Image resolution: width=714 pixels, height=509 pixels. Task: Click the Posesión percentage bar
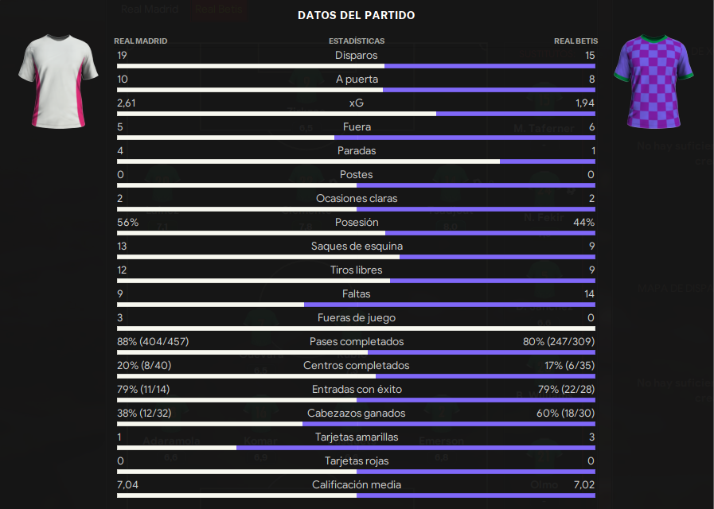click(356, 233)
